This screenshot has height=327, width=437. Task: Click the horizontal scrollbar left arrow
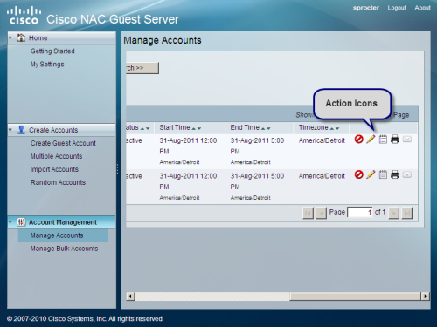[x=130, y=296]
